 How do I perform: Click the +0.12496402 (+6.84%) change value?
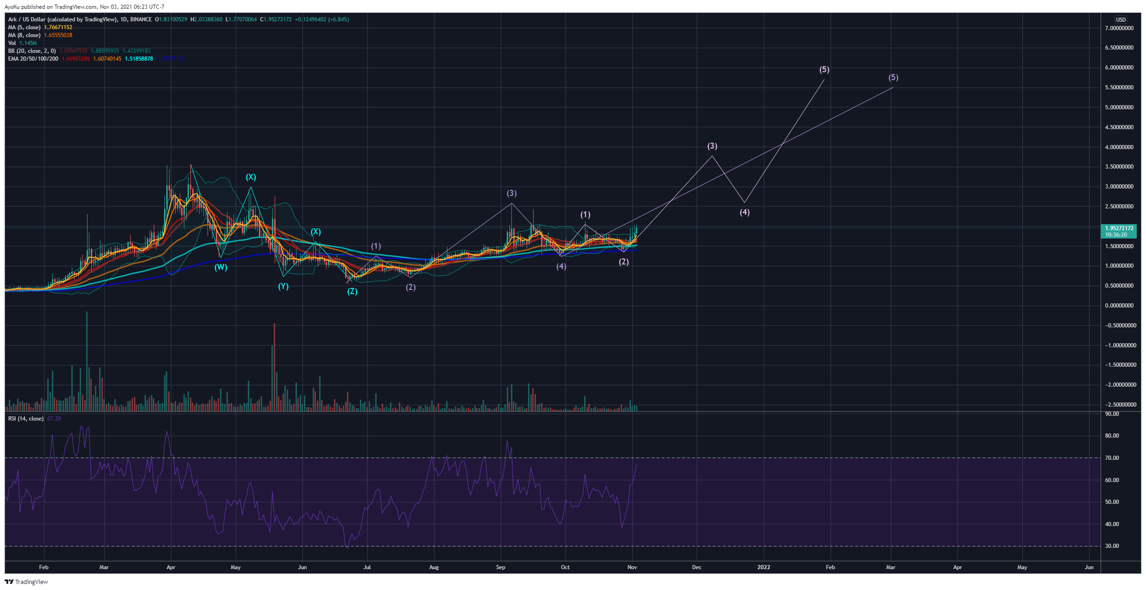pyautogui.click(x=322, y=19)
